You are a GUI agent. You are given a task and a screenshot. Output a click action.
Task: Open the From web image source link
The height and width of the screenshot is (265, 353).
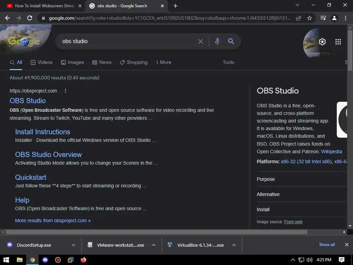pos(293,222)
